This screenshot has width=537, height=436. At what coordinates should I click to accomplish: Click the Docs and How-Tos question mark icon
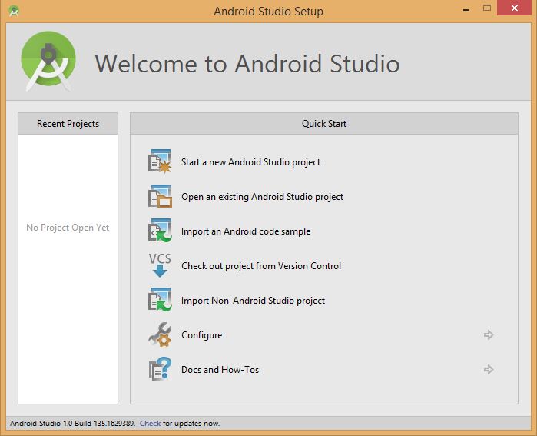pyautogui.click(x=160, y=369)
